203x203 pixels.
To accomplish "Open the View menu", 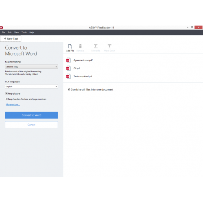I will [x=16, y=32].
